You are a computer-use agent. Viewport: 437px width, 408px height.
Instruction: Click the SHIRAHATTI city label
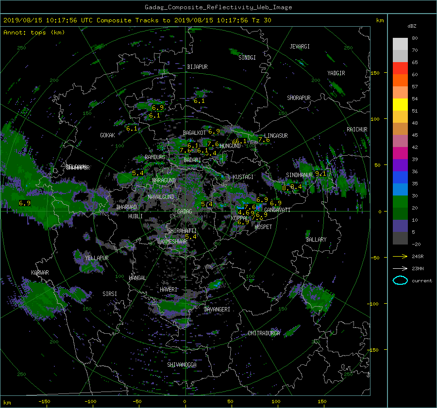182,231
